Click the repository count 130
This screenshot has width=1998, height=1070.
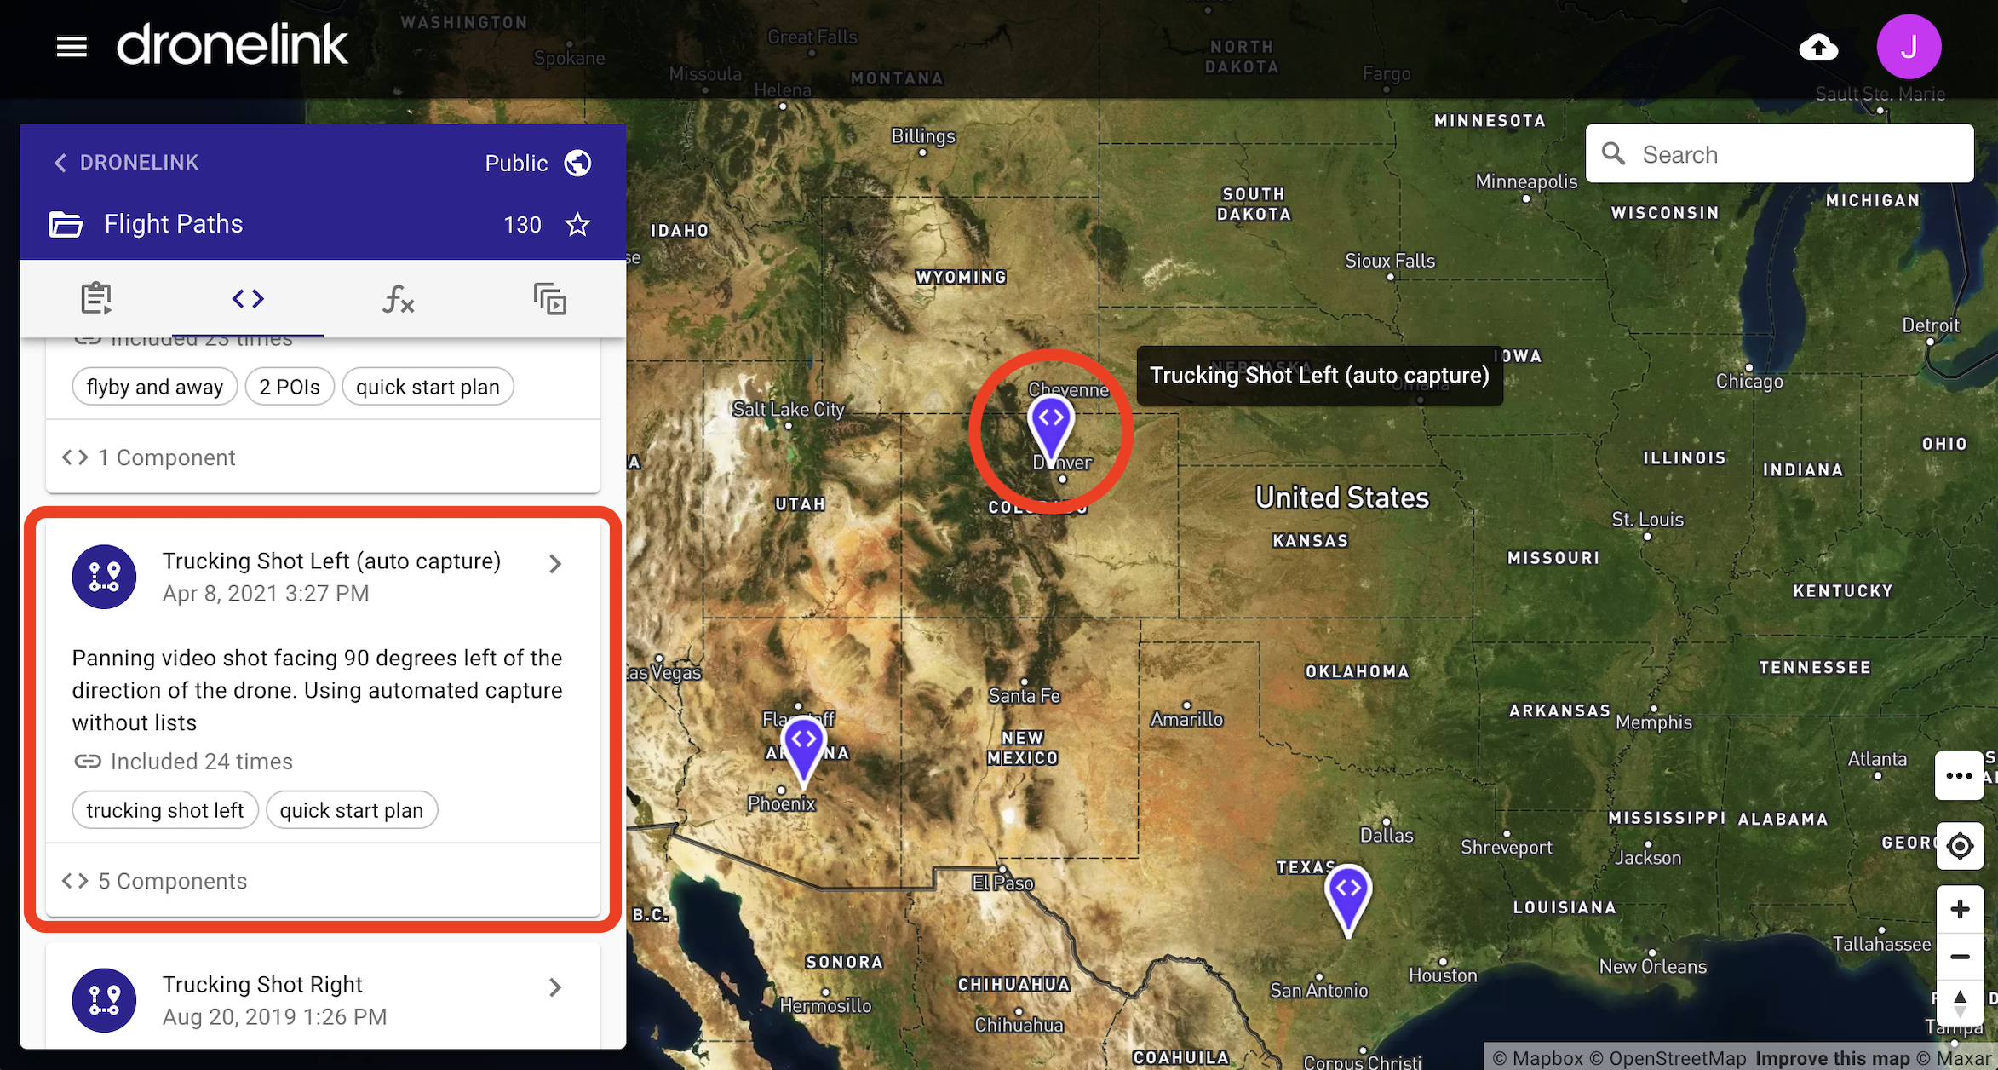[522, 225]
